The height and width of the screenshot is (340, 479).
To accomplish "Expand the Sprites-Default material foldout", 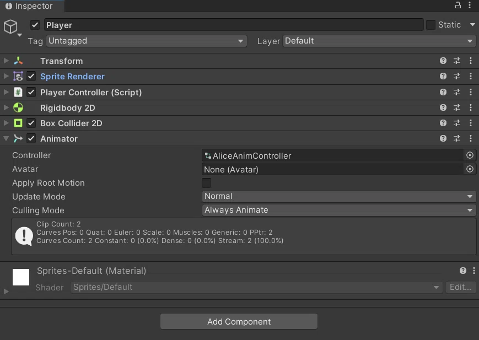I will pos(6,292).
